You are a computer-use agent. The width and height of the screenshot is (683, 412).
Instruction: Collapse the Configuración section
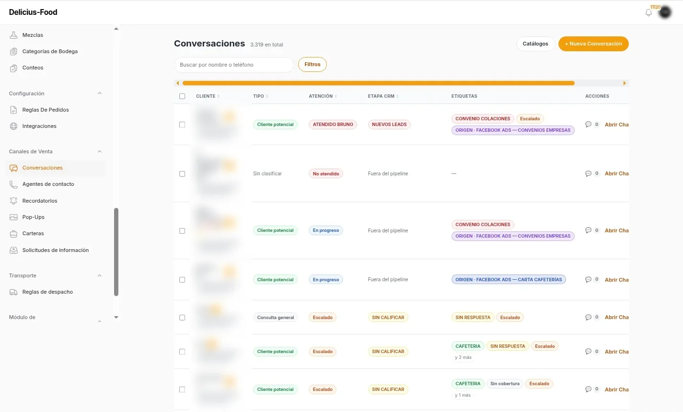click(100, 93)
